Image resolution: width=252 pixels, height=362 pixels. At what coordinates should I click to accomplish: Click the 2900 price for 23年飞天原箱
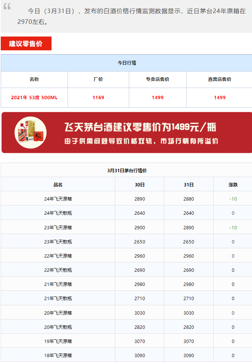[140, 228]
